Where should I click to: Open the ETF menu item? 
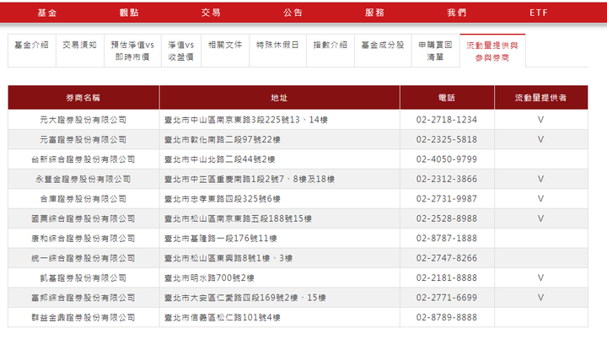[539, 13]
